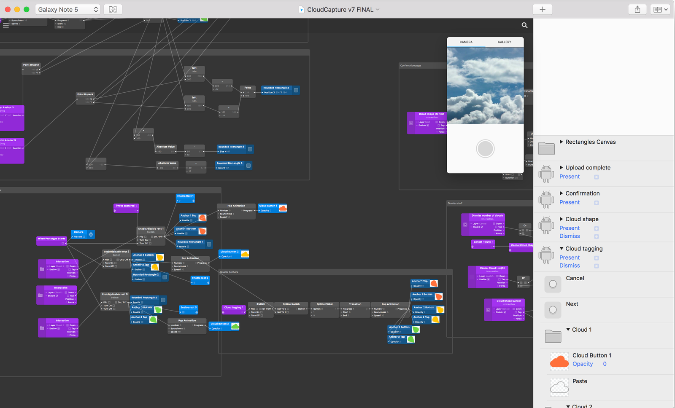Select the folder icon beside Rectangles Canvas
Viewport: 675px width, 408px height.
[x=546, y=148]
